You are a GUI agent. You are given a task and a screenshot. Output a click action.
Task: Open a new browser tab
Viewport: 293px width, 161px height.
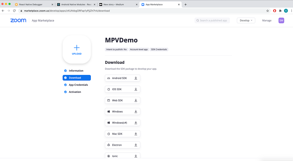(x=185, y=4)
